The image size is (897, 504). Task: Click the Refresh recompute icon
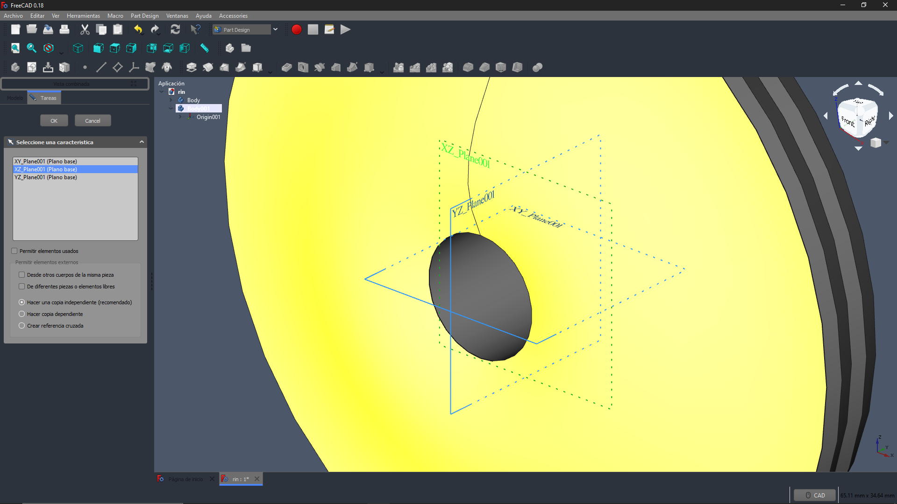[175, 29]
